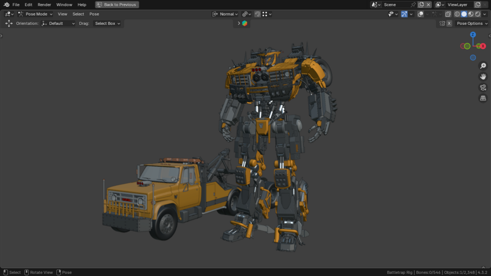491x276 pixels.
Task: Toggle the X axis mirror button
Action: click(449, 23)
